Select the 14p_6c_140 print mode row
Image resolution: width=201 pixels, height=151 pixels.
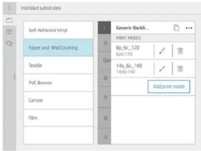click(x=132, y=69)
